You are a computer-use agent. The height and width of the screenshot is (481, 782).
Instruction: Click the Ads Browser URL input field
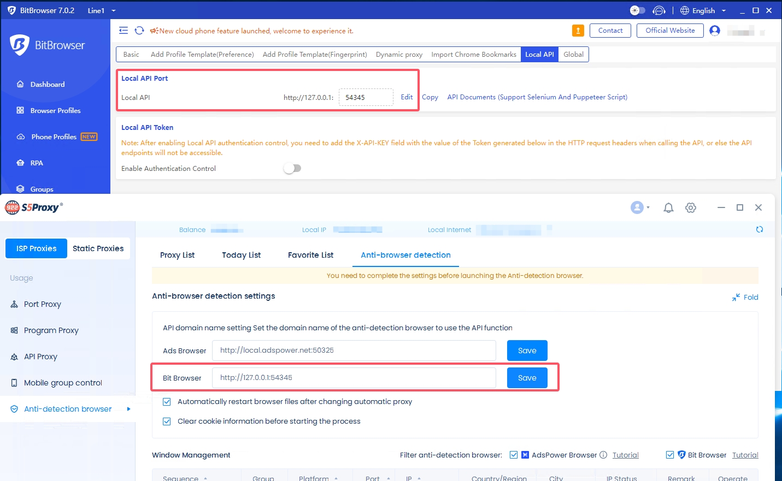pos(354,351)
